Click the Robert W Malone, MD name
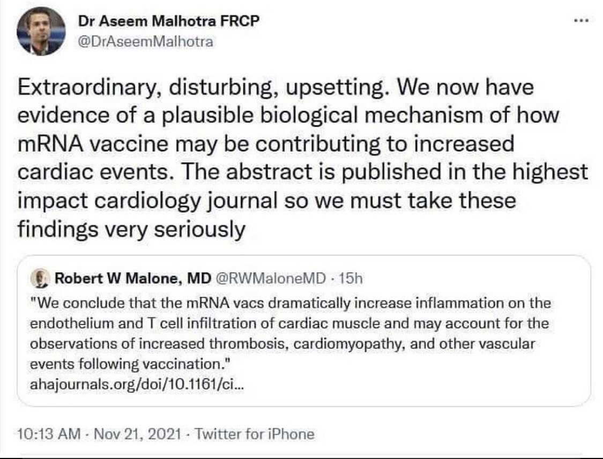 (133, 278)
